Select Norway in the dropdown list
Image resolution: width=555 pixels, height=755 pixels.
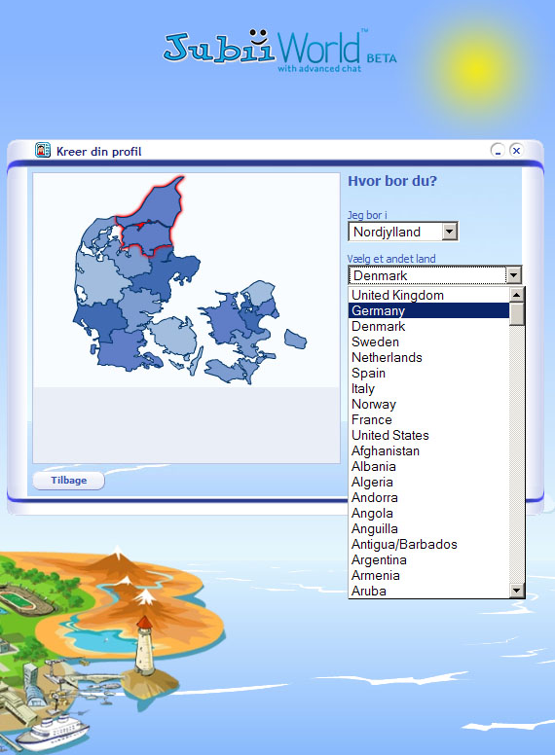pyautogui.click(x=428, y=404)
